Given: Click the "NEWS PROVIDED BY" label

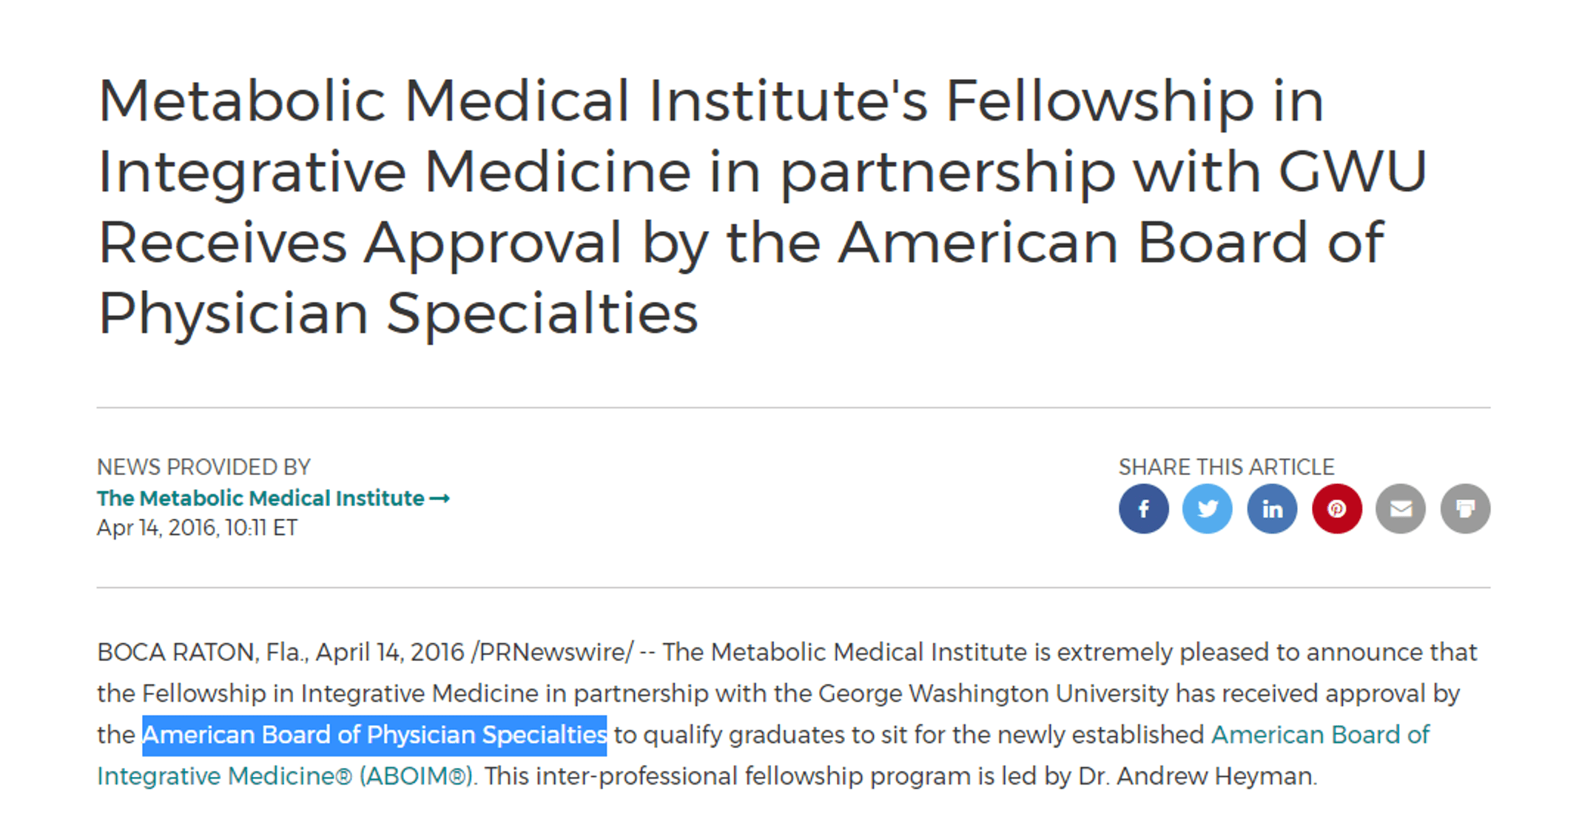Looking at the screenshot, I should [203, 467].
